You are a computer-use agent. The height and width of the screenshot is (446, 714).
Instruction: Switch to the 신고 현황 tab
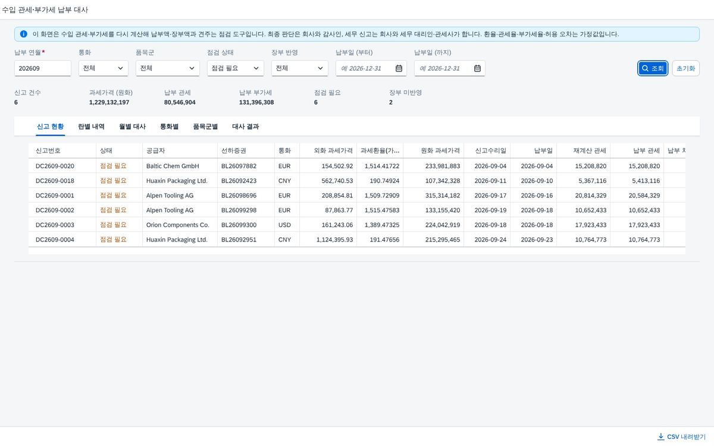click(50, 127)
